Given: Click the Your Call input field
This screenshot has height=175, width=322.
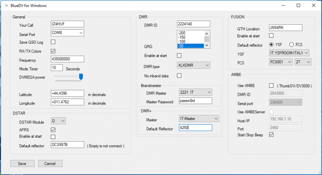Looking at the screenshot, I should pyautogui.click(x=68, y=24).
